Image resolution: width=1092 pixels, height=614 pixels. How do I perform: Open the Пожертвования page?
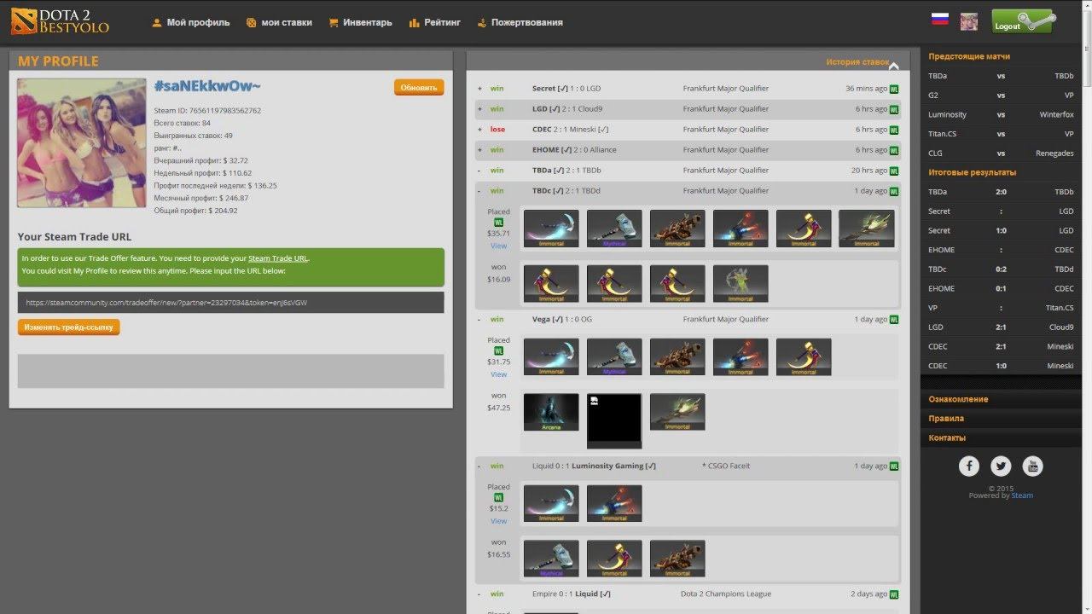tap(520, 23)
